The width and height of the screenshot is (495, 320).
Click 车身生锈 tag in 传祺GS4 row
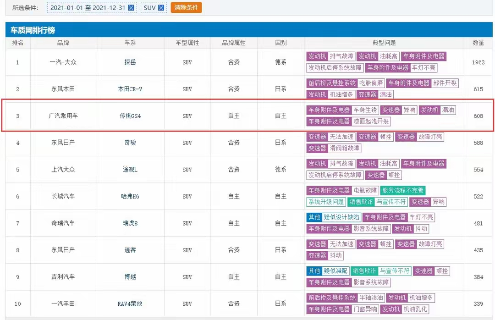(365, 110)
